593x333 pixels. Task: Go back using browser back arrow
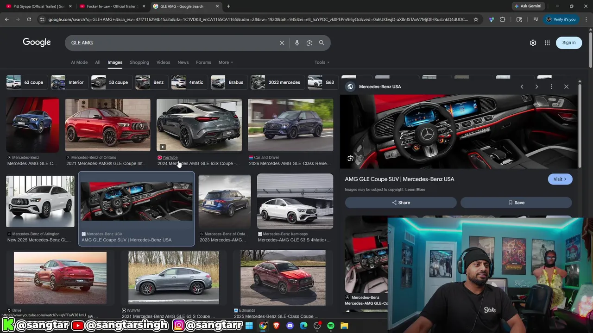pos(6,19)
